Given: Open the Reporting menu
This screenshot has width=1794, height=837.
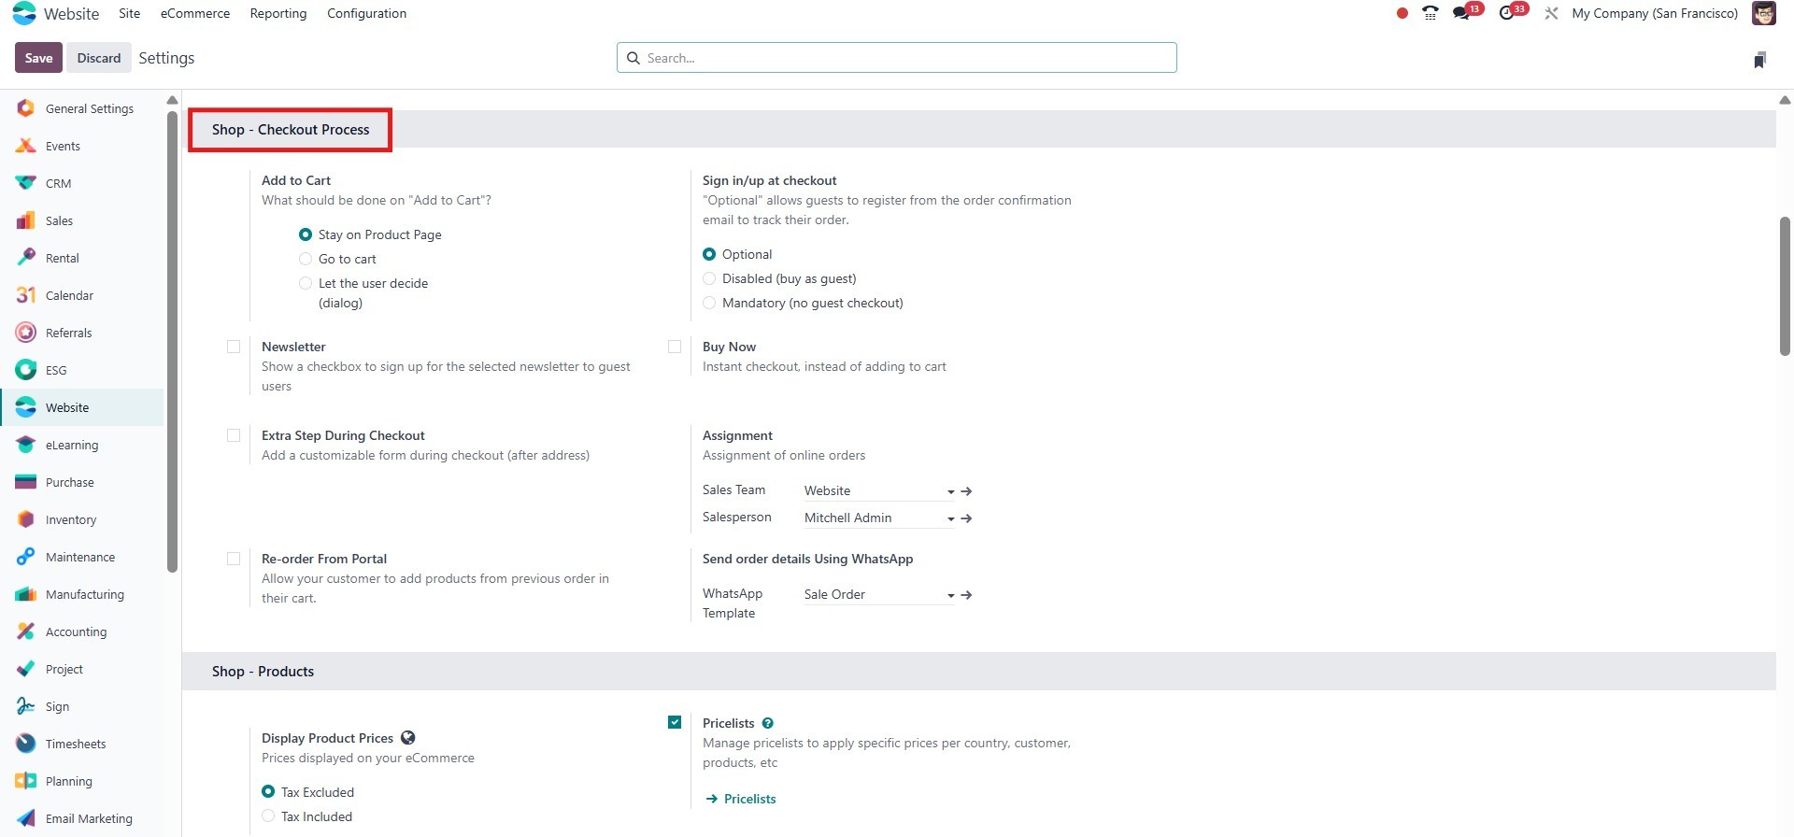Looking at the screenshot, I should 278,14.
